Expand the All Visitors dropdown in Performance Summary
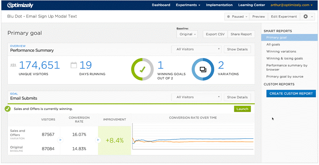The width and height of the screenshot is (319, 165). 196,49
